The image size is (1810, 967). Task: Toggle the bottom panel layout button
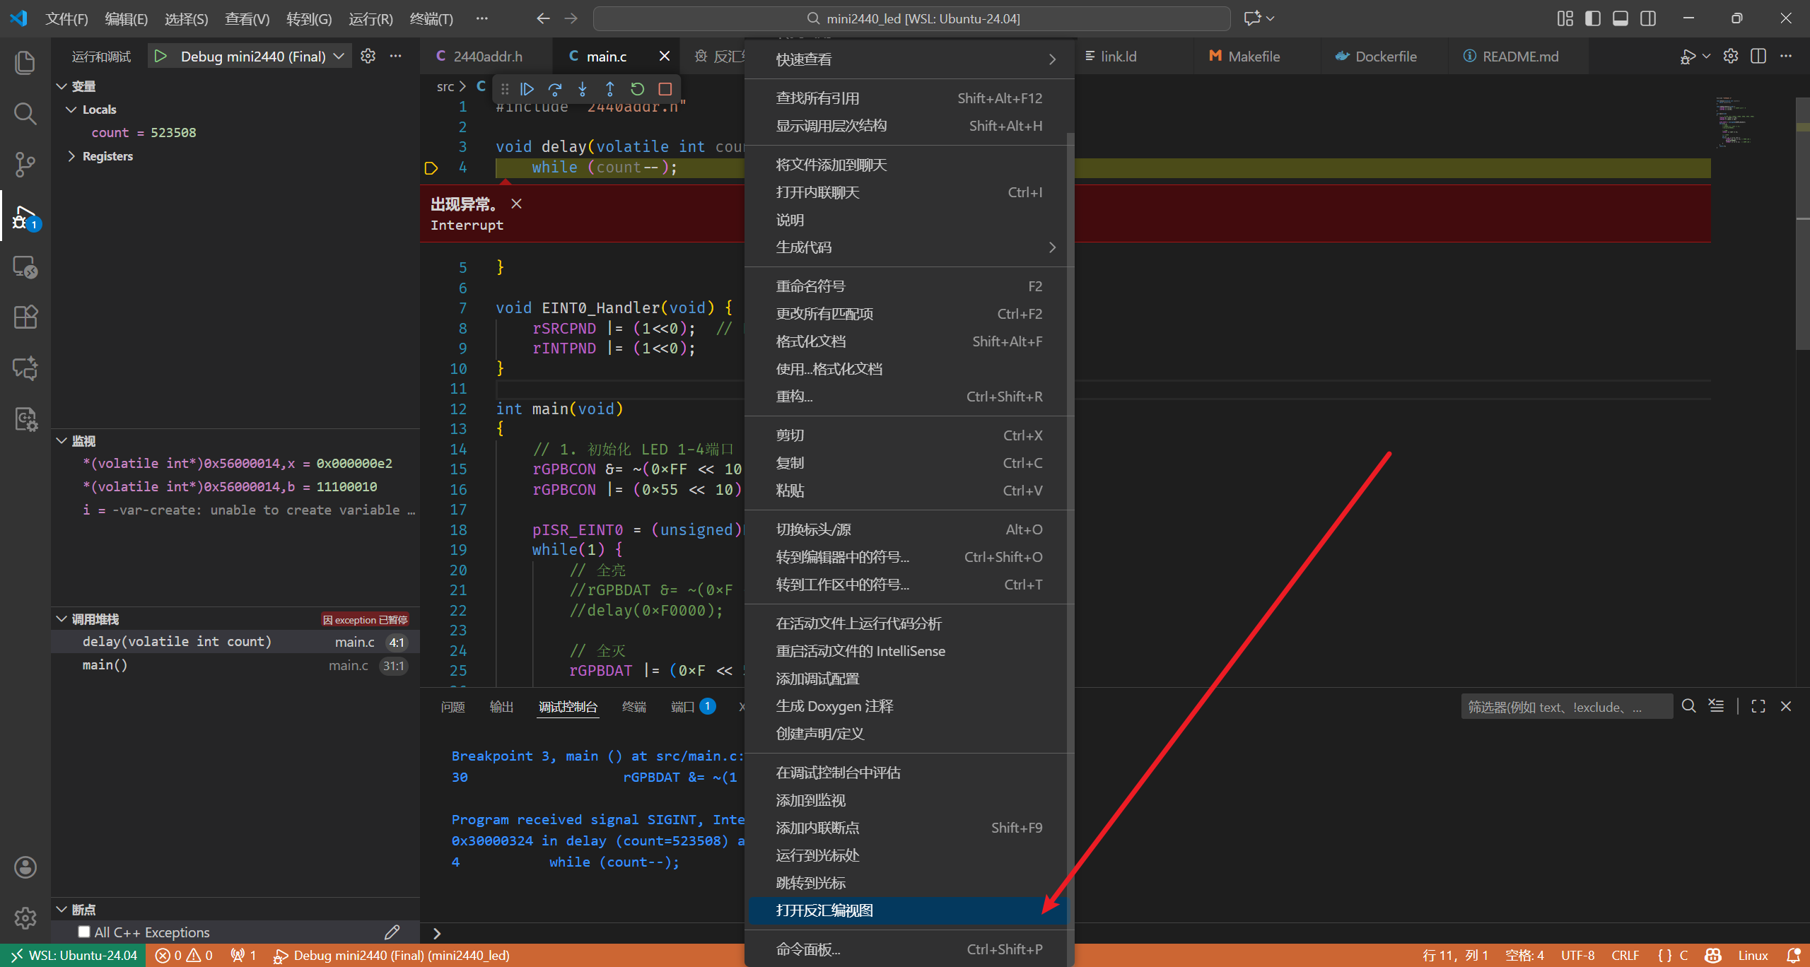click(1621, 18)
